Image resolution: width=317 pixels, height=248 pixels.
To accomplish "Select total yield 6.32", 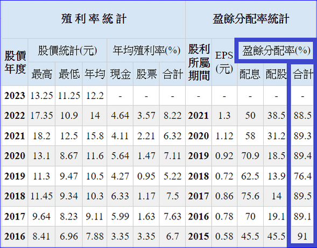I will point(172,136).
